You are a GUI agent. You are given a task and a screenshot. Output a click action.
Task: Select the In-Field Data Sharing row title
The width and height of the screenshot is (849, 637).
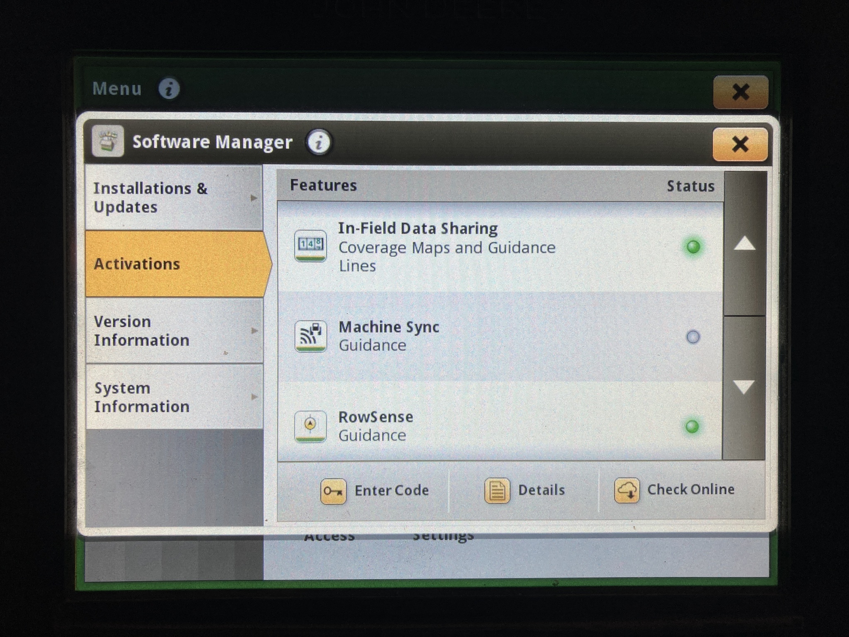418,229
